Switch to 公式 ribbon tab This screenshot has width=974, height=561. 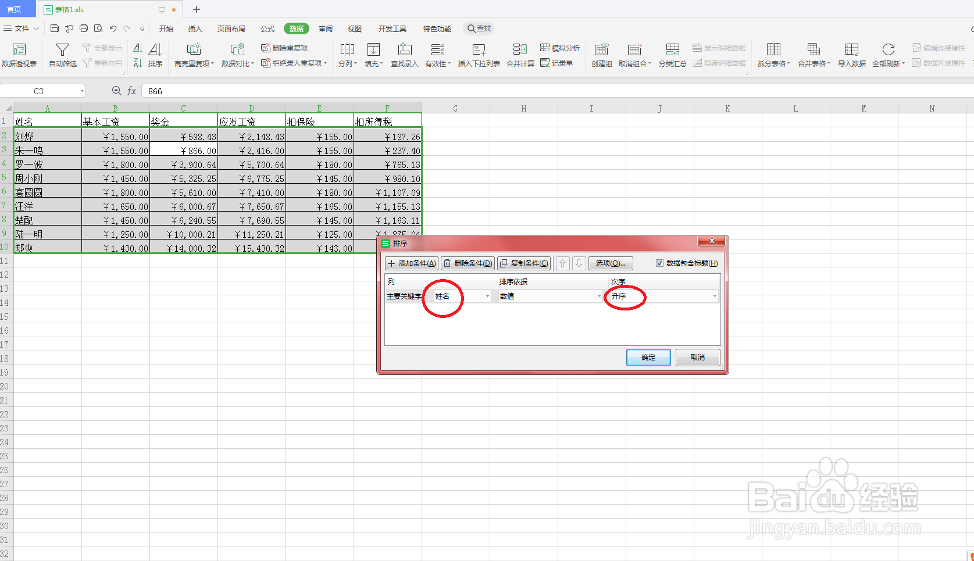pos(267,28)
